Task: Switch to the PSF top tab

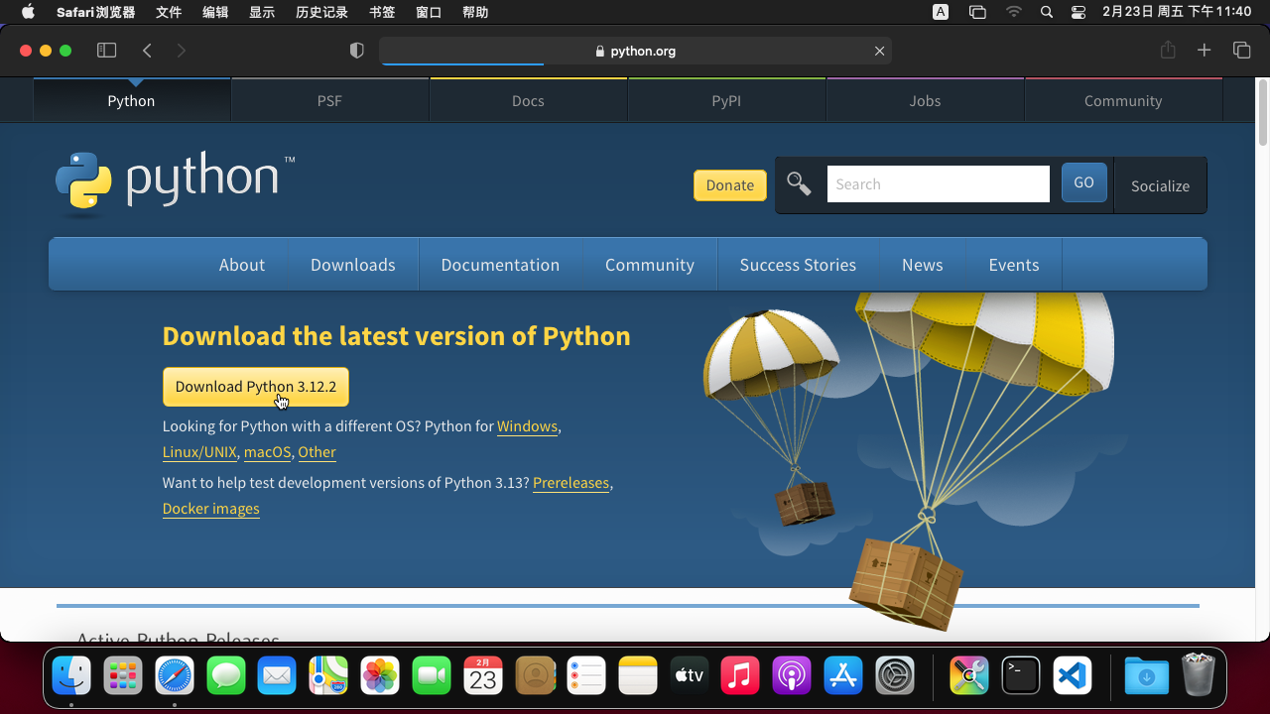Action: point(329,100)
